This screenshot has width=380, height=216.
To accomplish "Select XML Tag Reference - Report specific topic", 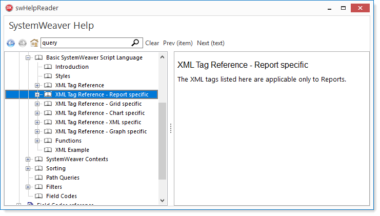I will coord(102,94).
